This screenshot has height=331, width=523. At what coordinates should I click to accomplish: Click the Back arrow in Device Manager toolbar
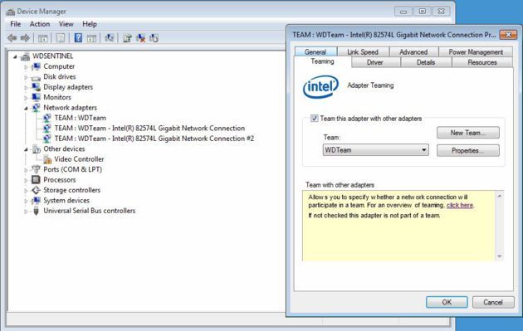click(x=12, y=38)
